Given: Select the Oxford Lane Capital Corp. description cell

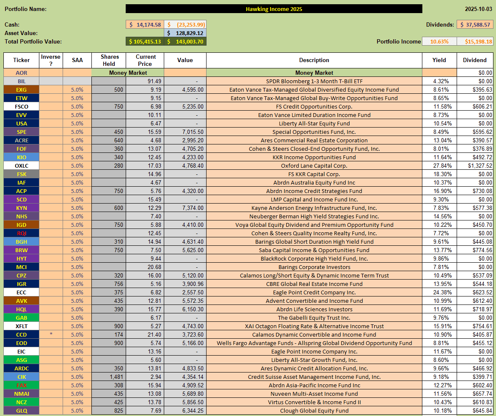Looking at the screenshot, I should coord(314,166).
